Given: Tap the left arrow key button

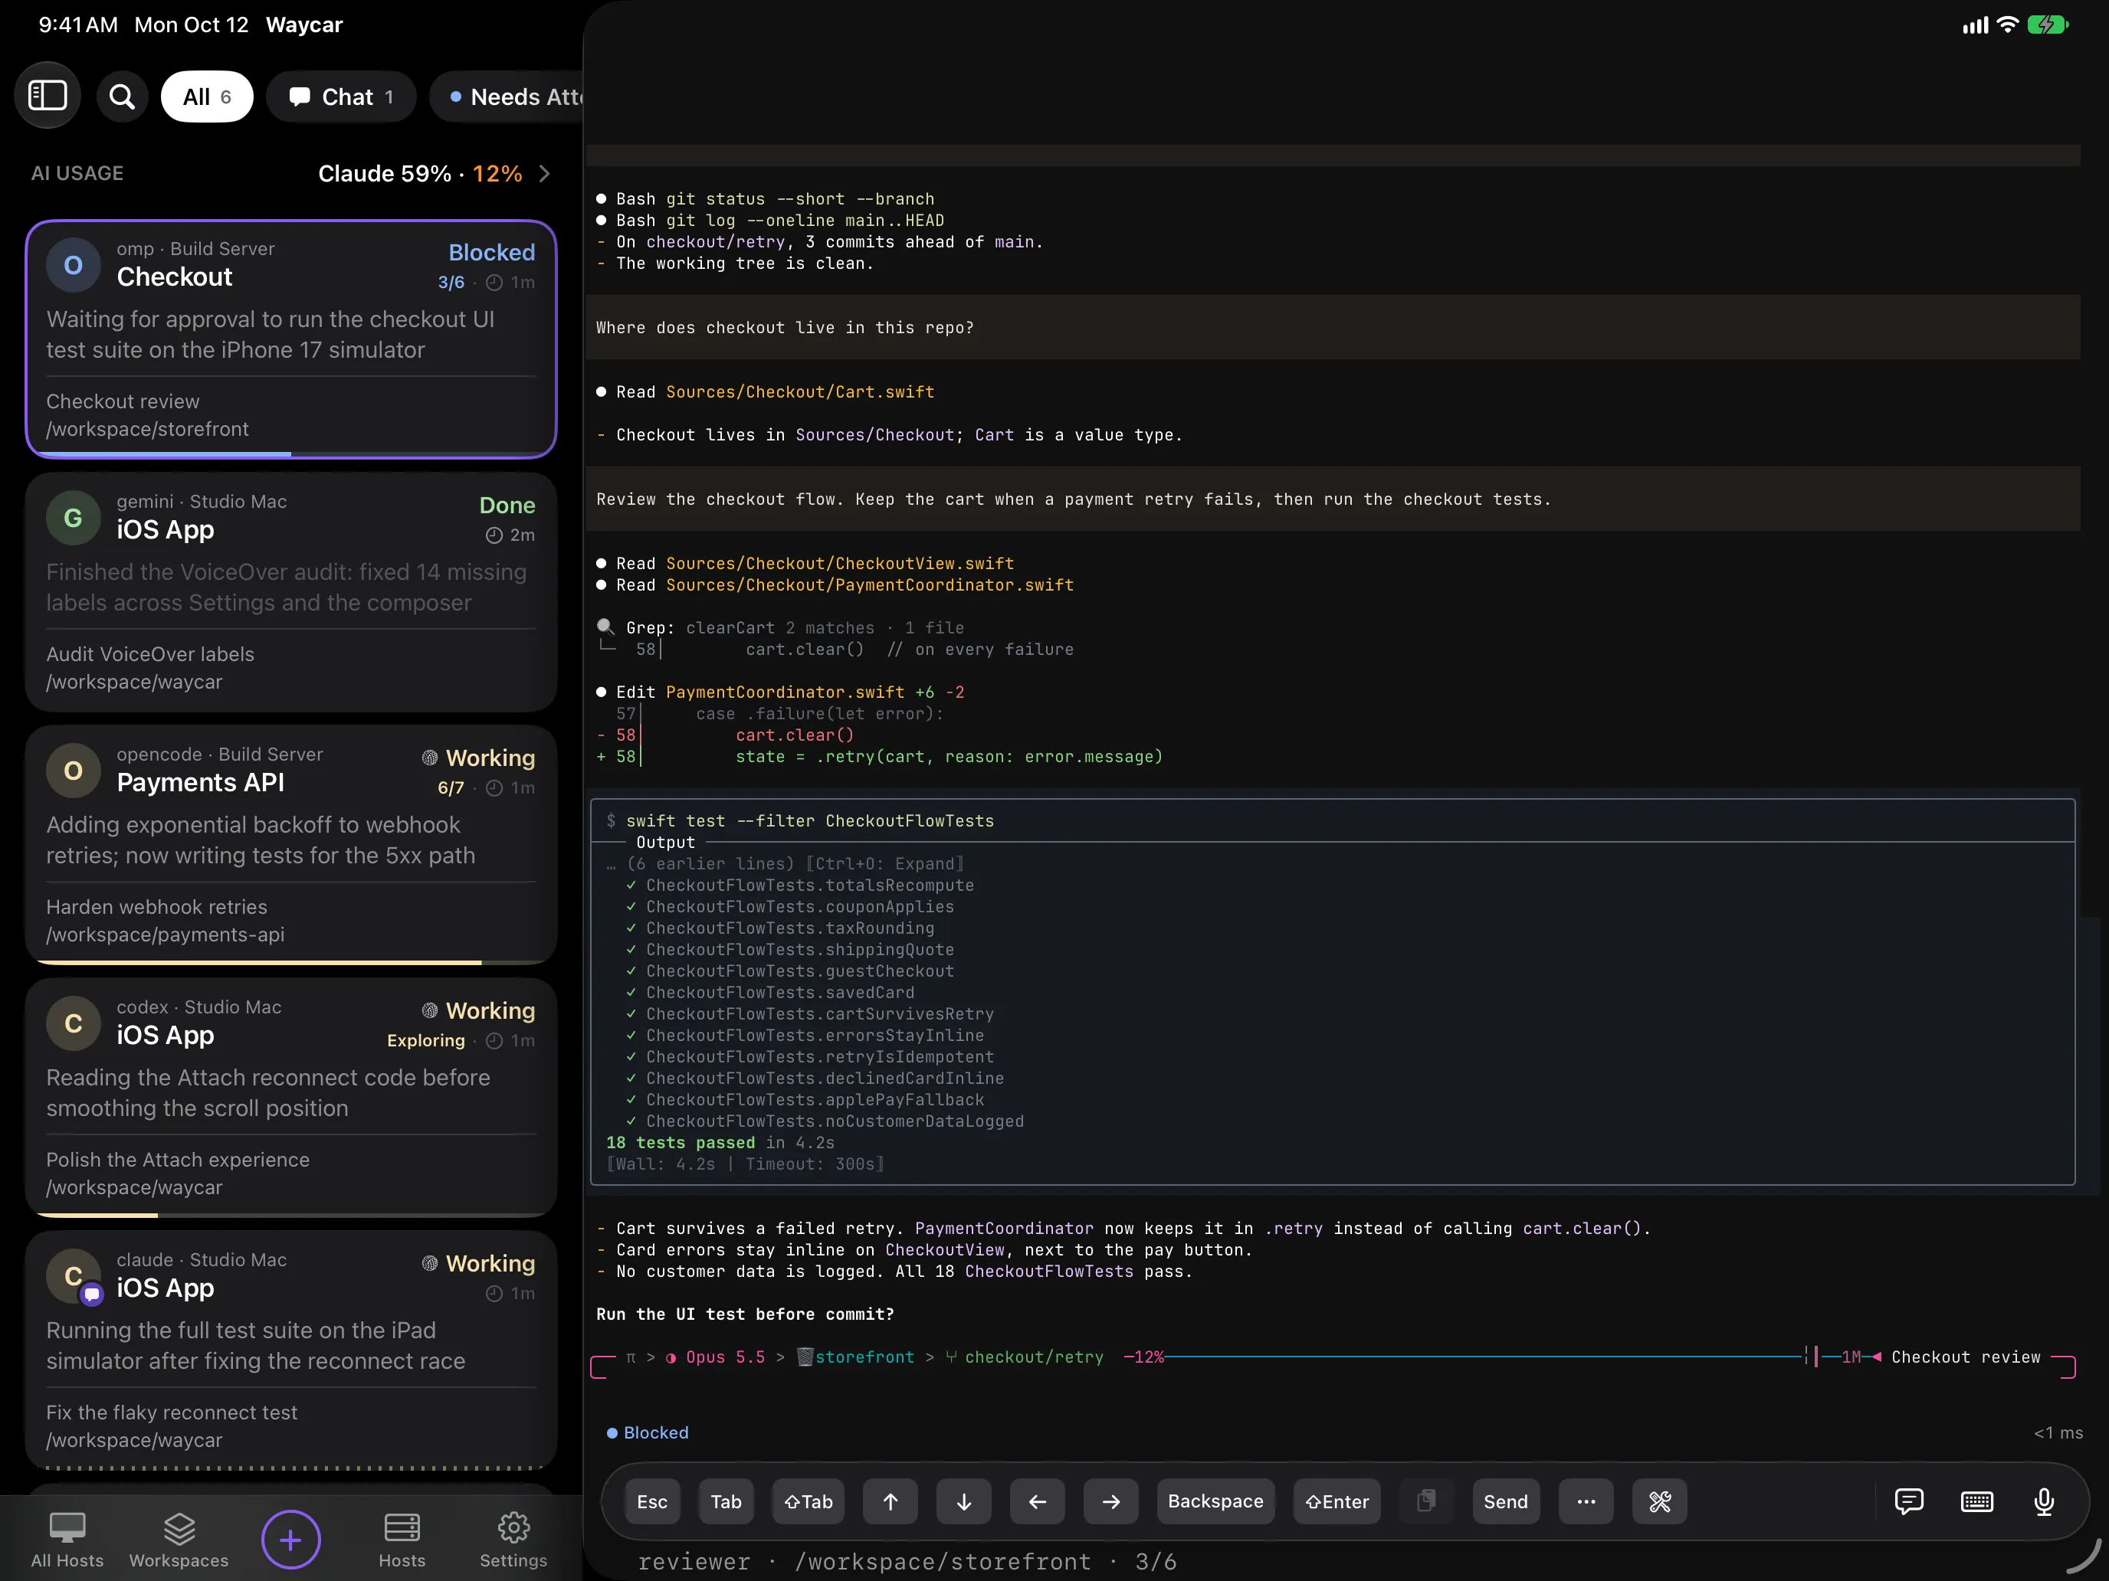Looking at the screenshot, I should coord(1038,1501).
